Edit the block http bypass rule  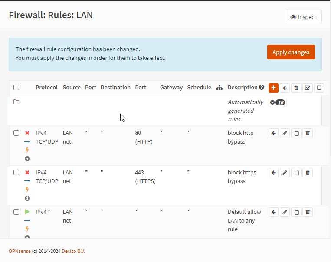(x=285, y=133)
